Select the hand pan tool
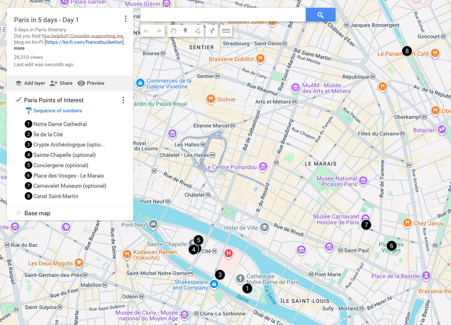Screen dimensions: 451x325 tap(173, 31)
